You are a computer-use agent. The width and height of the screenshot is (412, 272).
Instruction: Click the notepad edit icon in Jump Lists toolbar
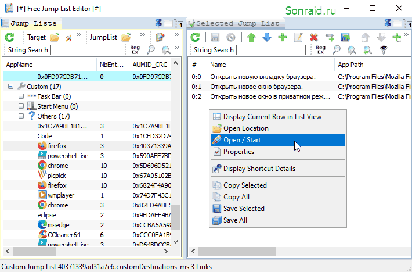pyautogui.click(x=160, y=37)
